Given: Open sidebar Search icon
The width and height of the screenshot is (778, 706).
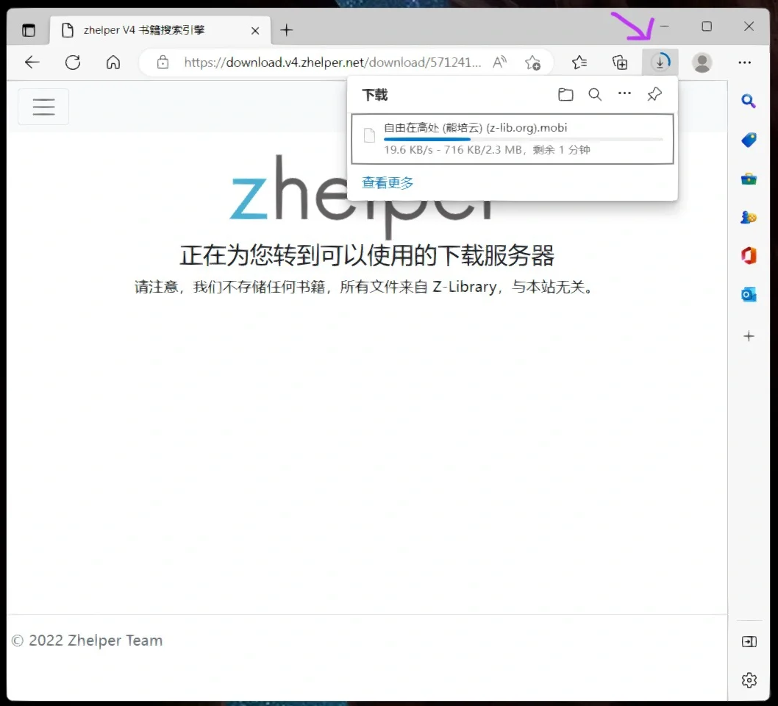Looking at the screenshot, I should (x=749, y=101).
